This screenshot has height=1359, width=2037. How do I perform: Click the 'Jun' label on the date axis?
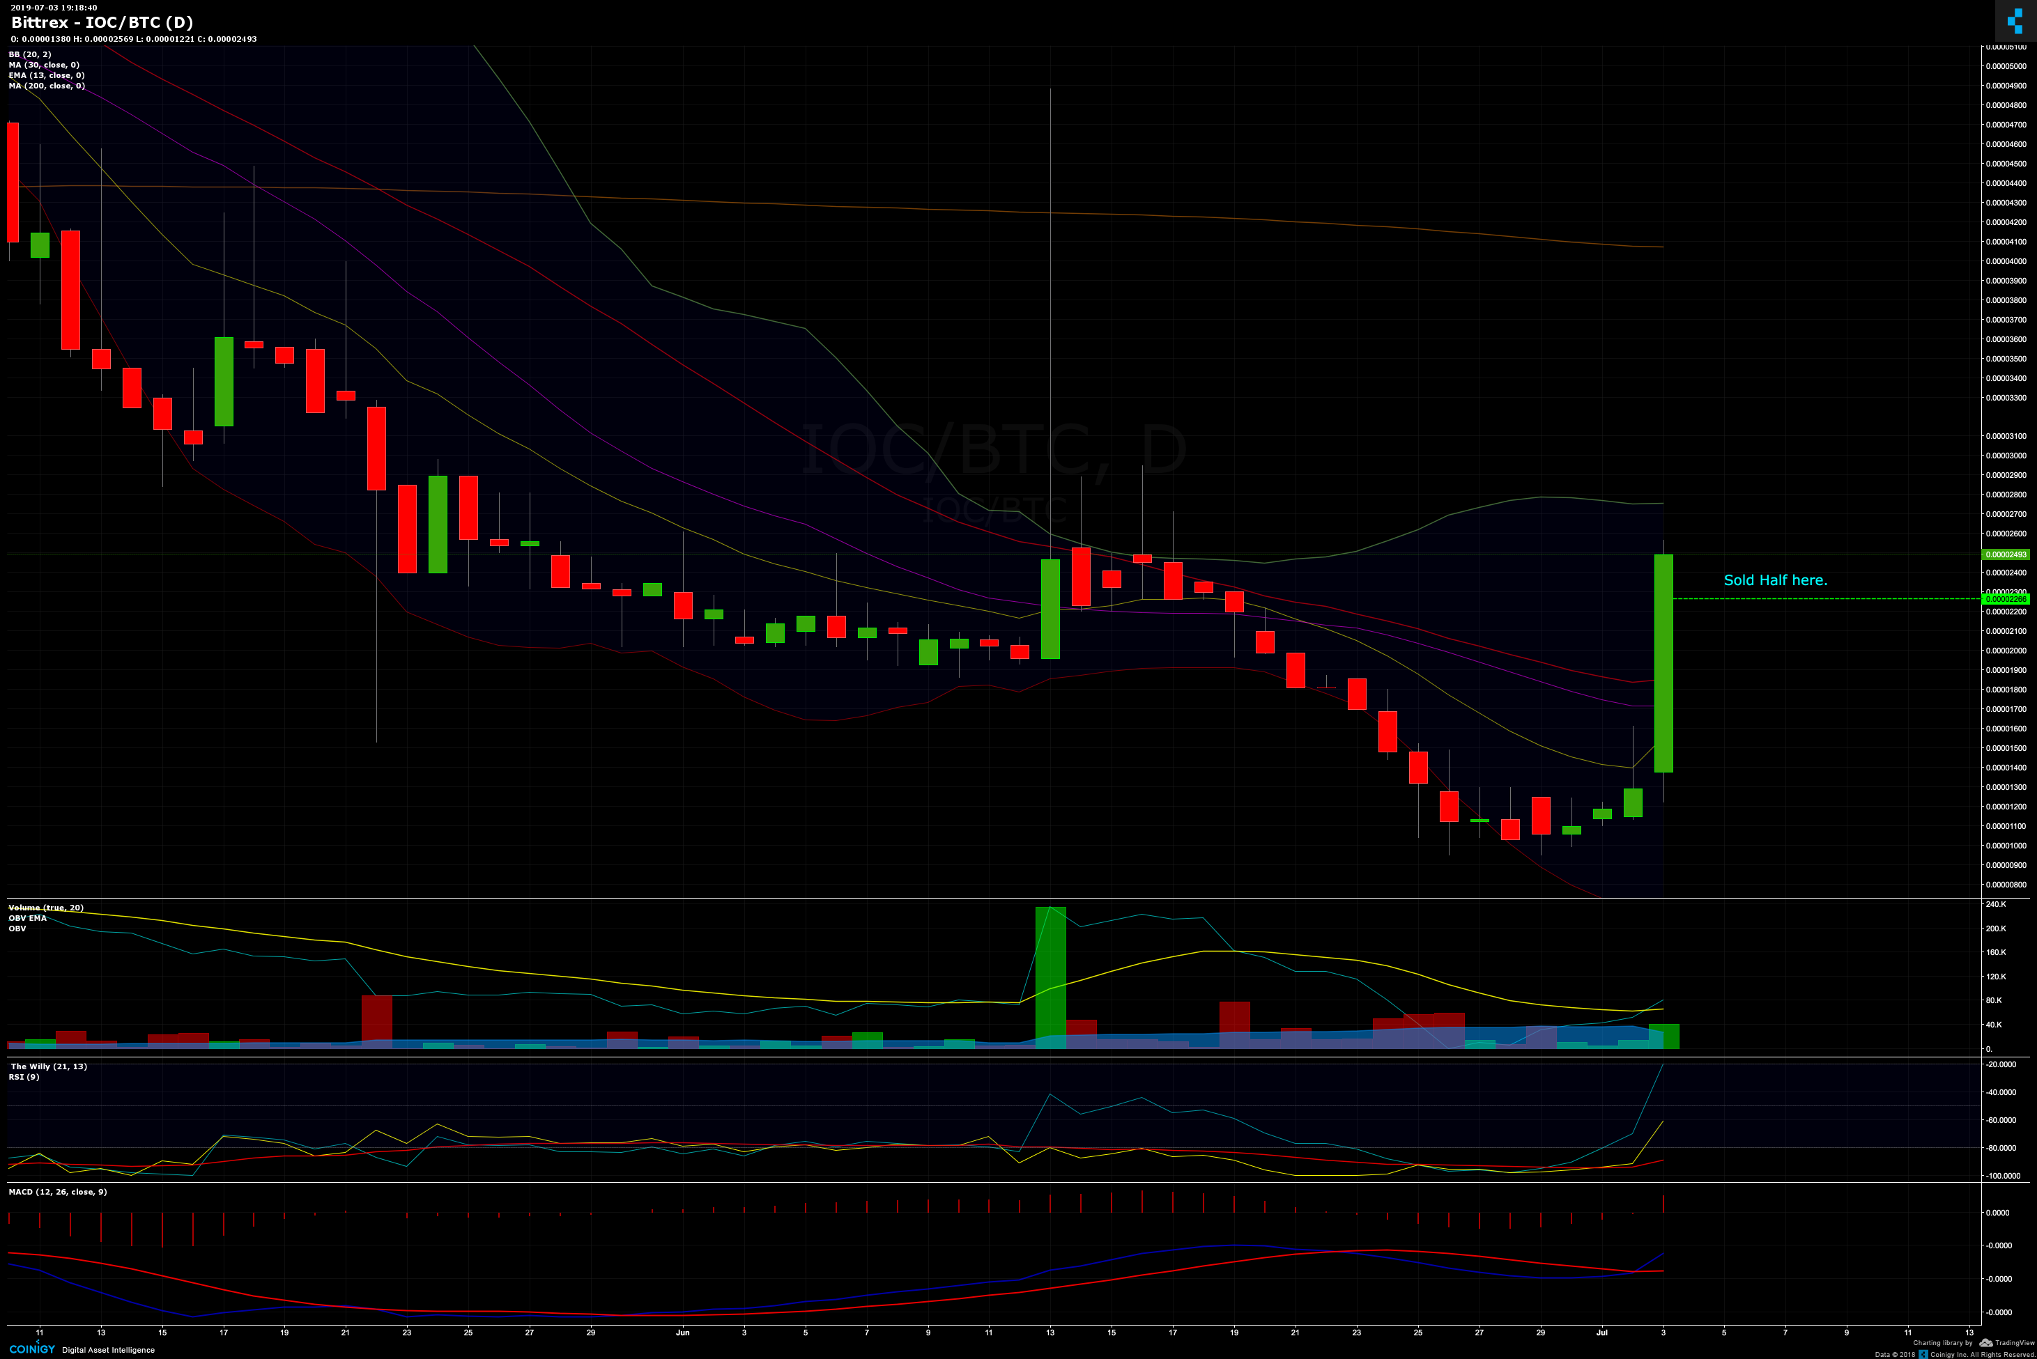[x=682, y=1332]
